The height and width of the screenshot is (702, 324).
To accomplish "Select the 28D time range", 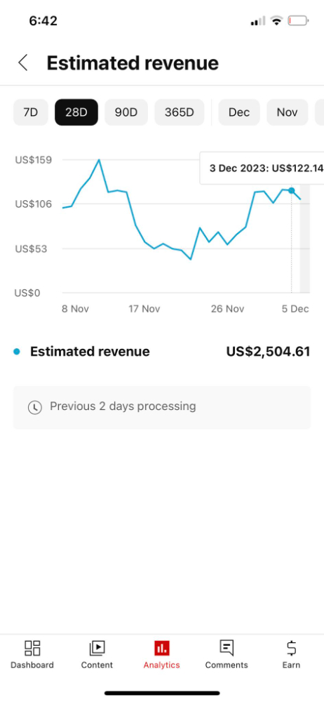I will (x=76, y=112).
